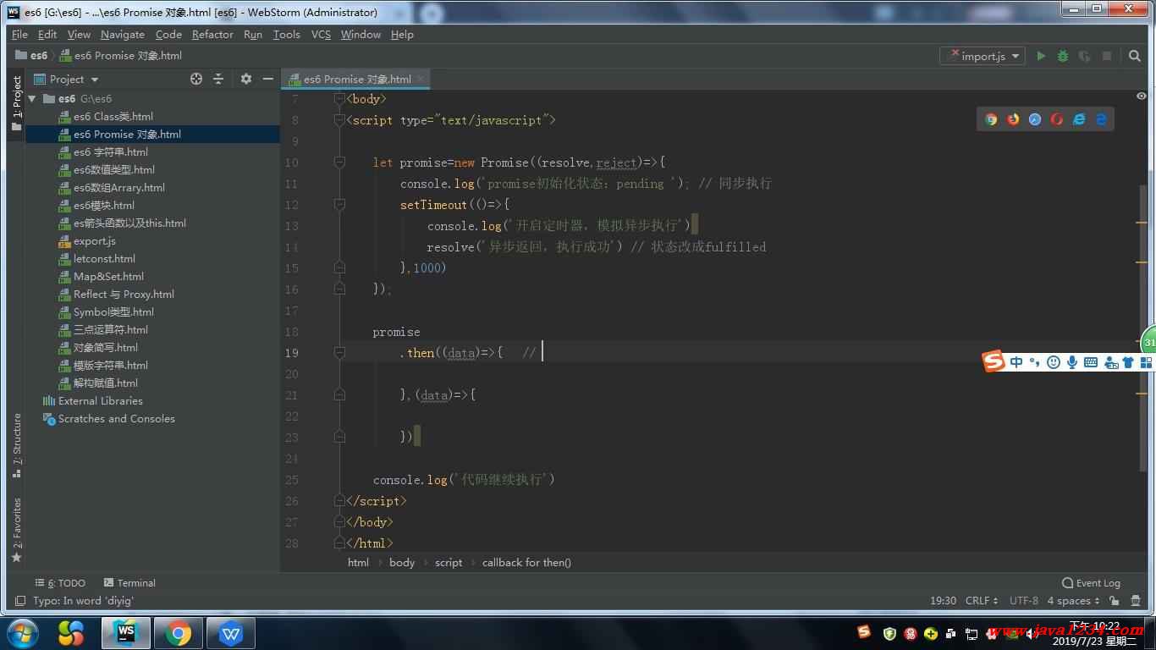
Task: Click the inspection eye icon in editor
Action: [1141, 96]
